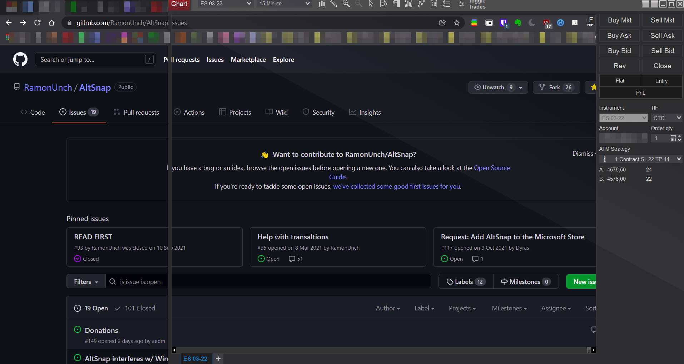Open the ES 03-22 instrument dropdown in chart toolbar
The image size is (684, 364).
225,4
